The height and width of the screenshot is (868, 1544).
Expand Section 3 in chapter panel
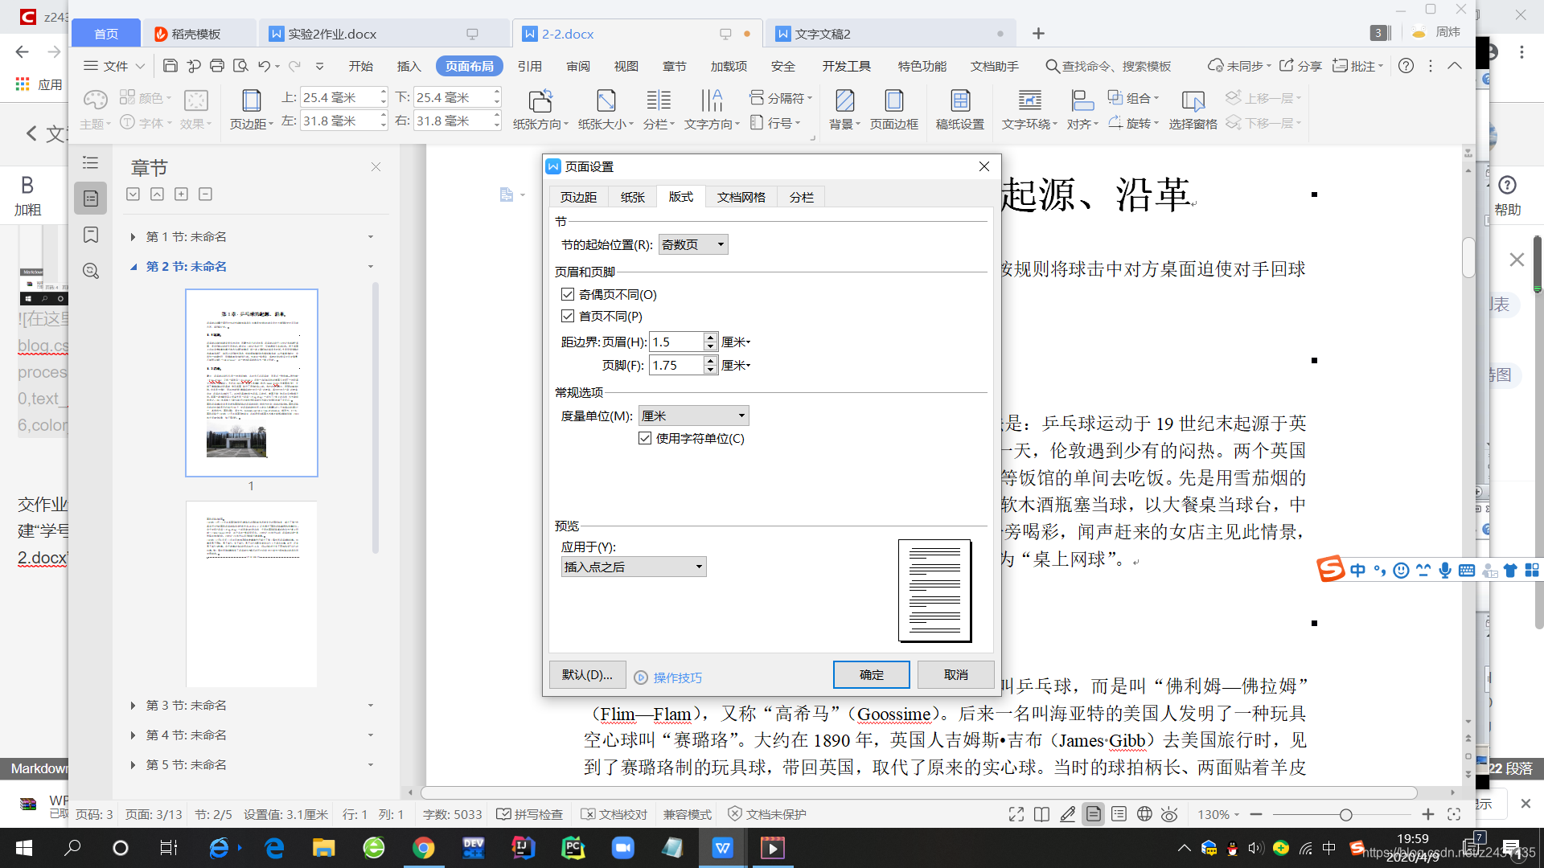pos(133,706)
